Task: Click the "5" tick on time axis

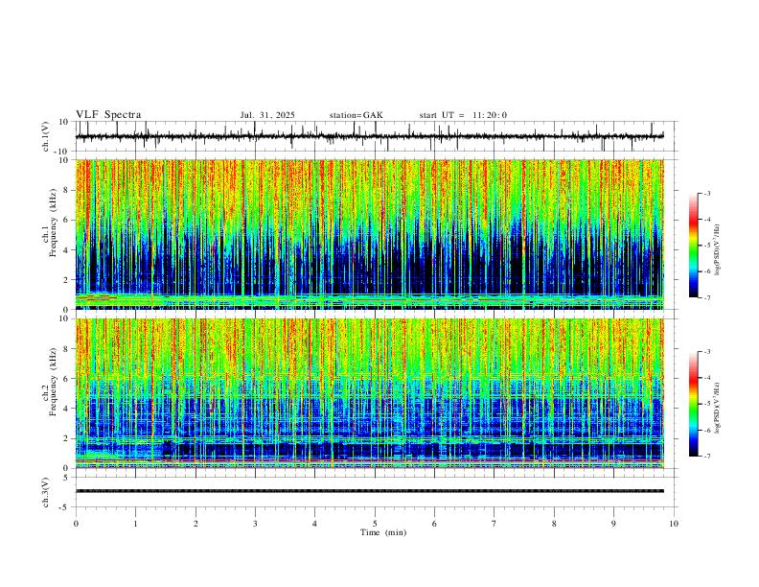Action: [375, 524]
